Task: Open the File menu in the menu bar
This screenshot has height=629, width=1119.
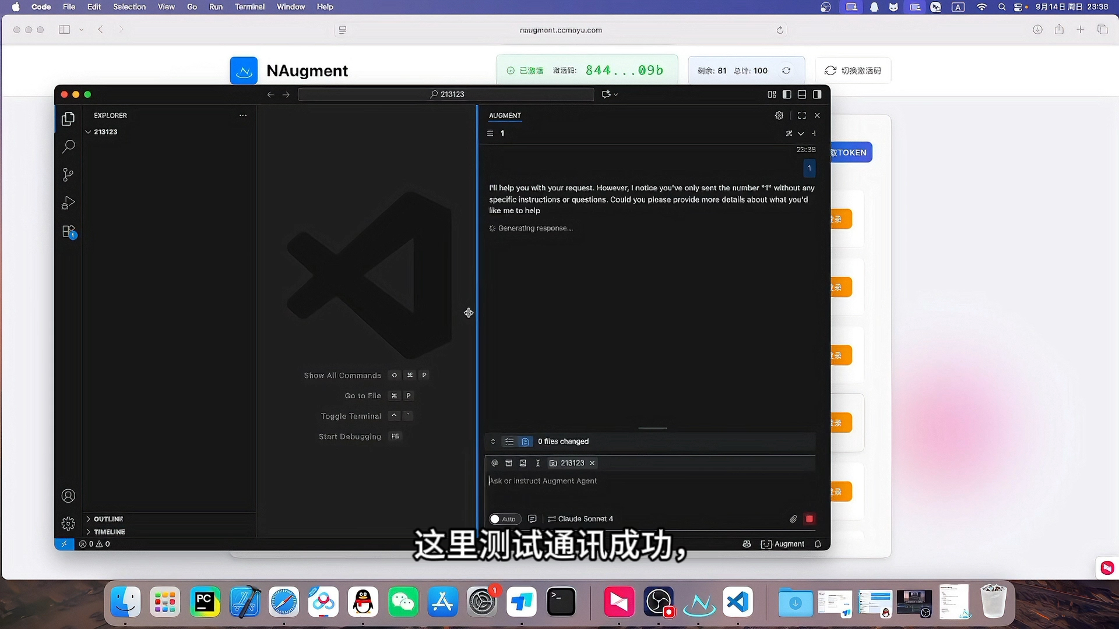Action: (69, 7)
